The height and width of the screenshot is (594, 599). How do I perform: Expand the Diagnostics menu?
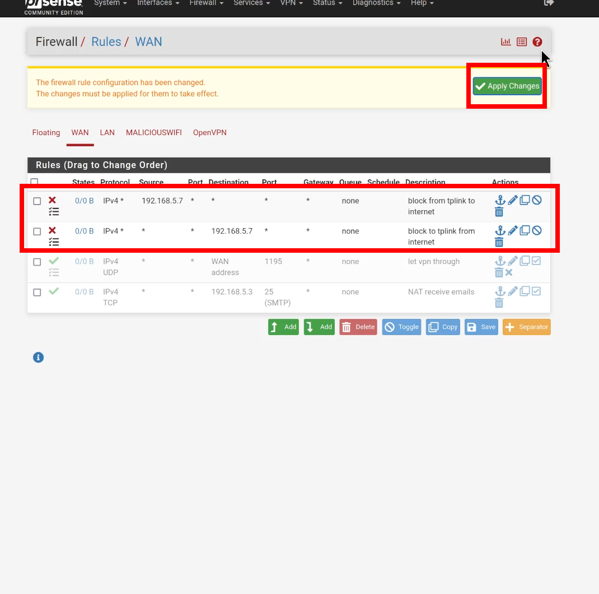pyautogui.click(x=376, y=3)
